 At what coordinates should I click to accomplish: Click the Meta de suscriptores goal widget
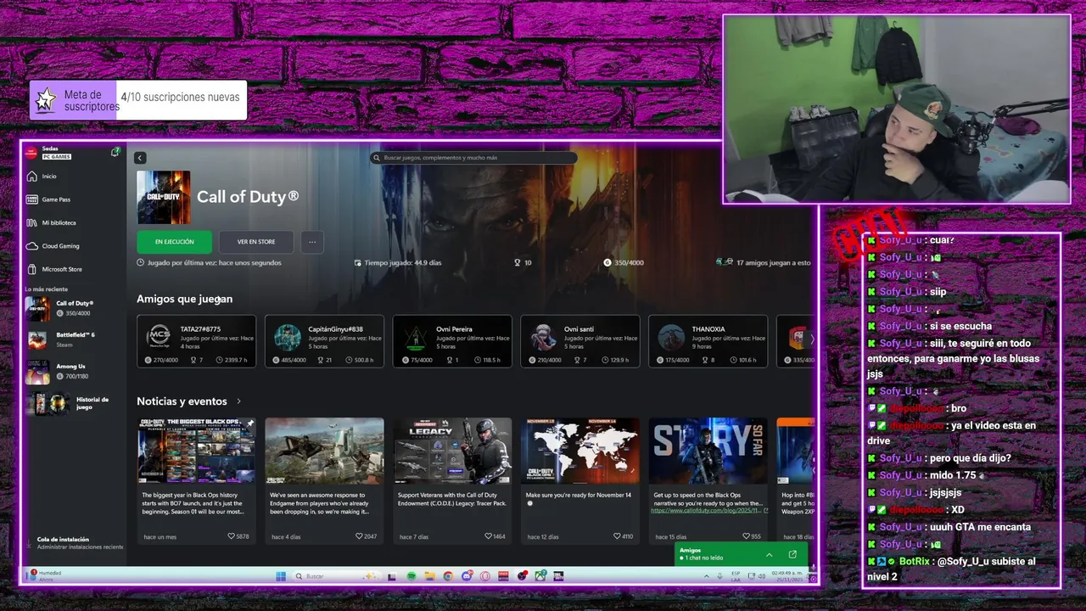(x=138, y=100)
